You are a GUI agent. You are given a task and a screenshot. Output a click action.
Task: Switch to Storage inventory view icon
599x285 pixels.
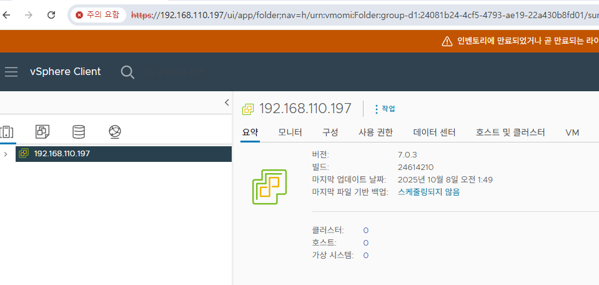click(79, 132)
